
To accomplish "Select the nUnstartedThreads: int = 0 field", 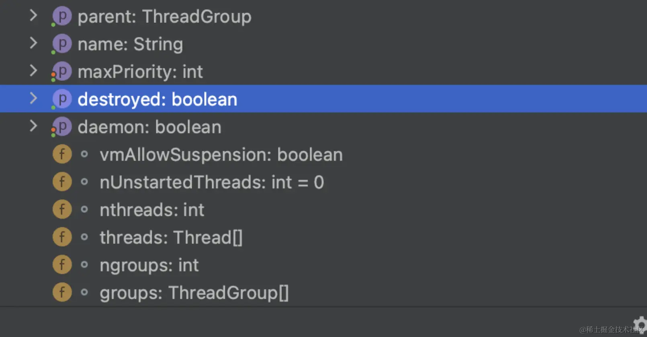I will (x=212, y=183).
